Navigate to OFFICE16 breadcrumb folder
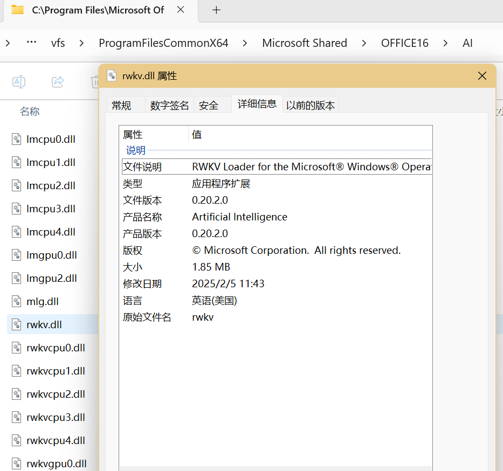 click(405, 43)
